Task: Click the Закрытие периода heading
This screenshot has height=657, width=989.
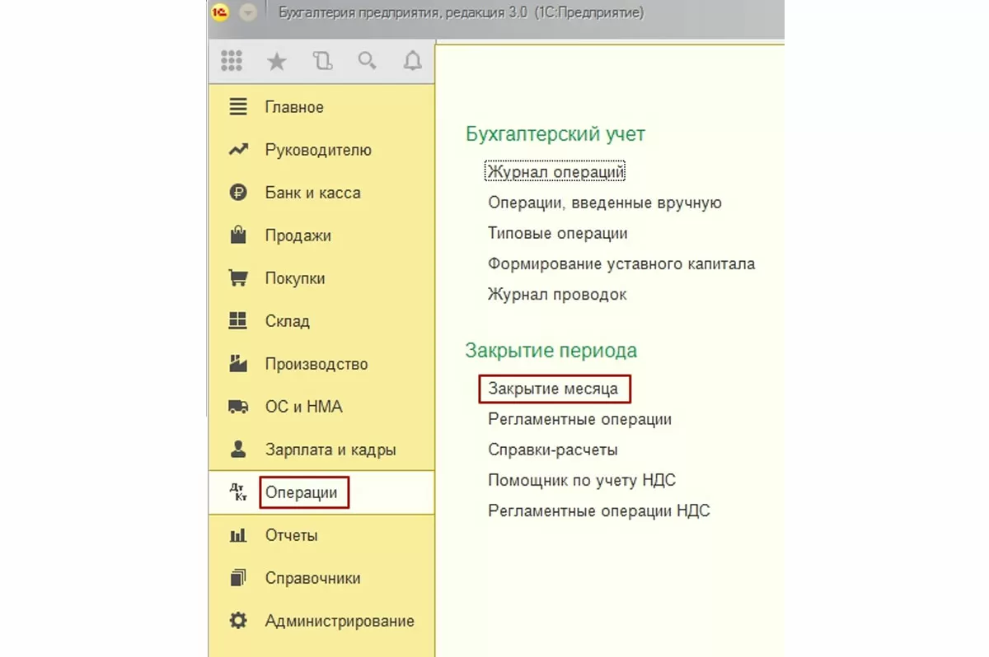Action: [551, 350]
